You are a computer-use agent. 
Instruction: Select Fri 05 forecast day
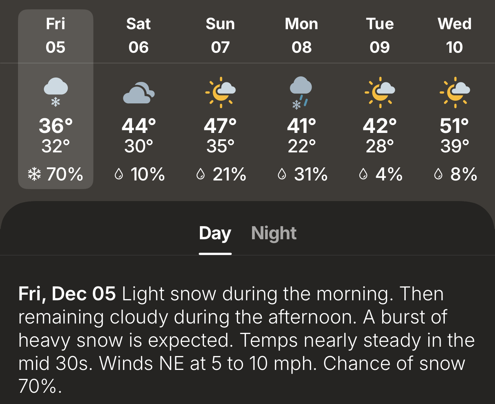tap(55, 36)
